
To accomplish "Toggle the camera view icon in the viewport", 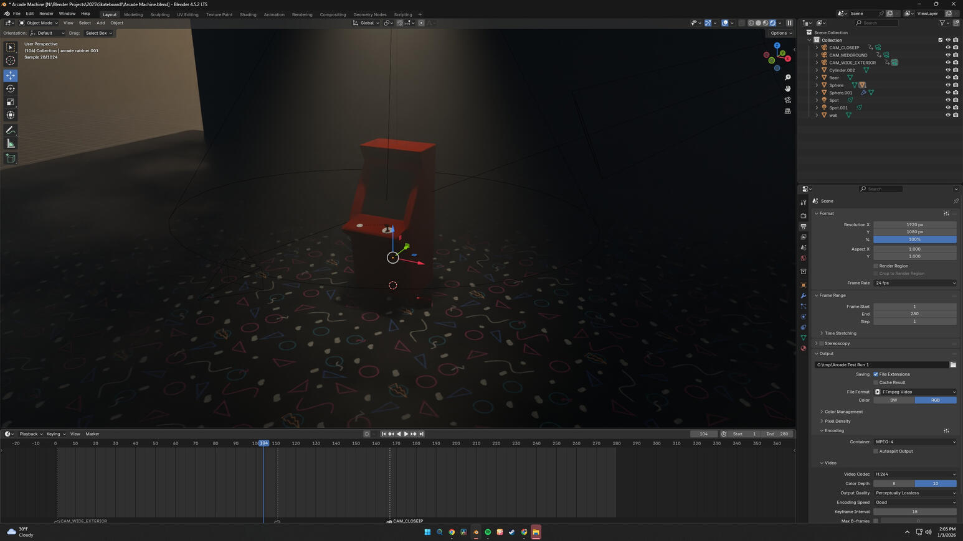I will [787, 100].
